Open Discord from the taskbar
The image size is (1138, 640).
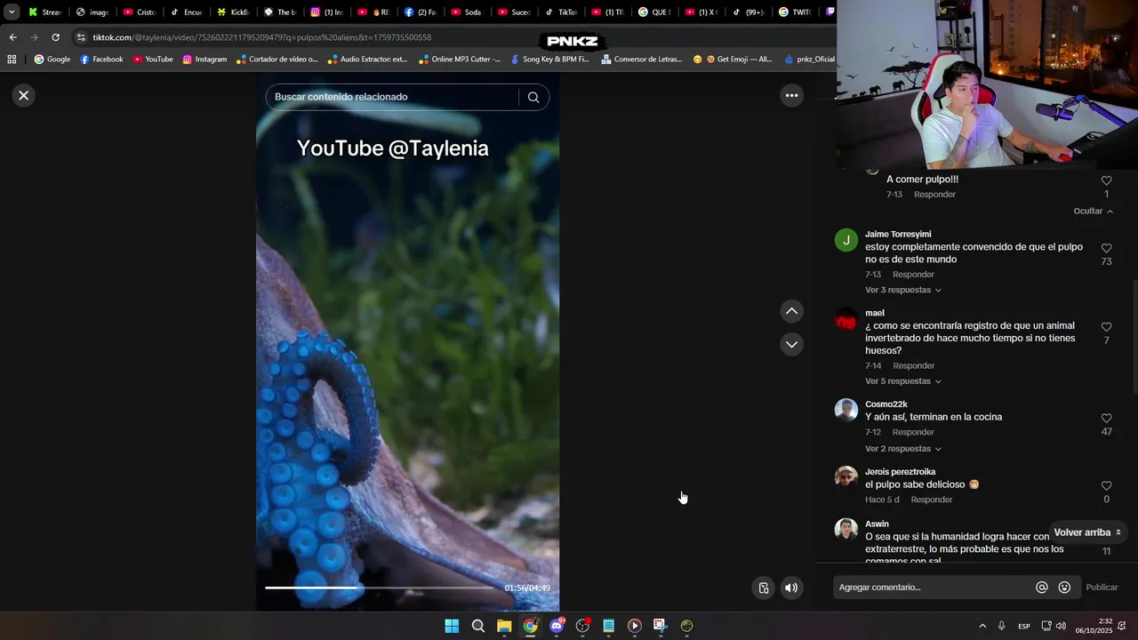pyautogui.click(x=557, y=626)
